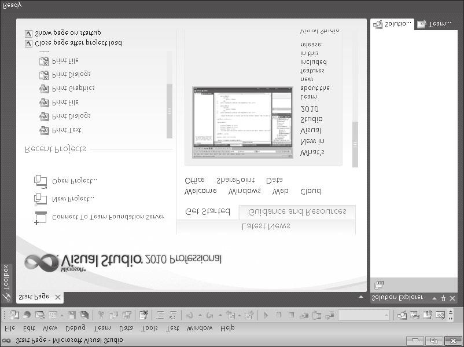This screenshot has width=464, height=347.
Task: Click the Step Over toolbar icon
Action: 317,315
